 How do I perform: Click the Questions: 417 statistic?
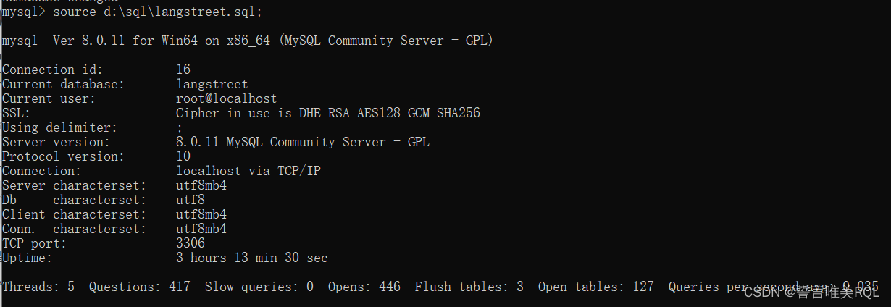139,287
